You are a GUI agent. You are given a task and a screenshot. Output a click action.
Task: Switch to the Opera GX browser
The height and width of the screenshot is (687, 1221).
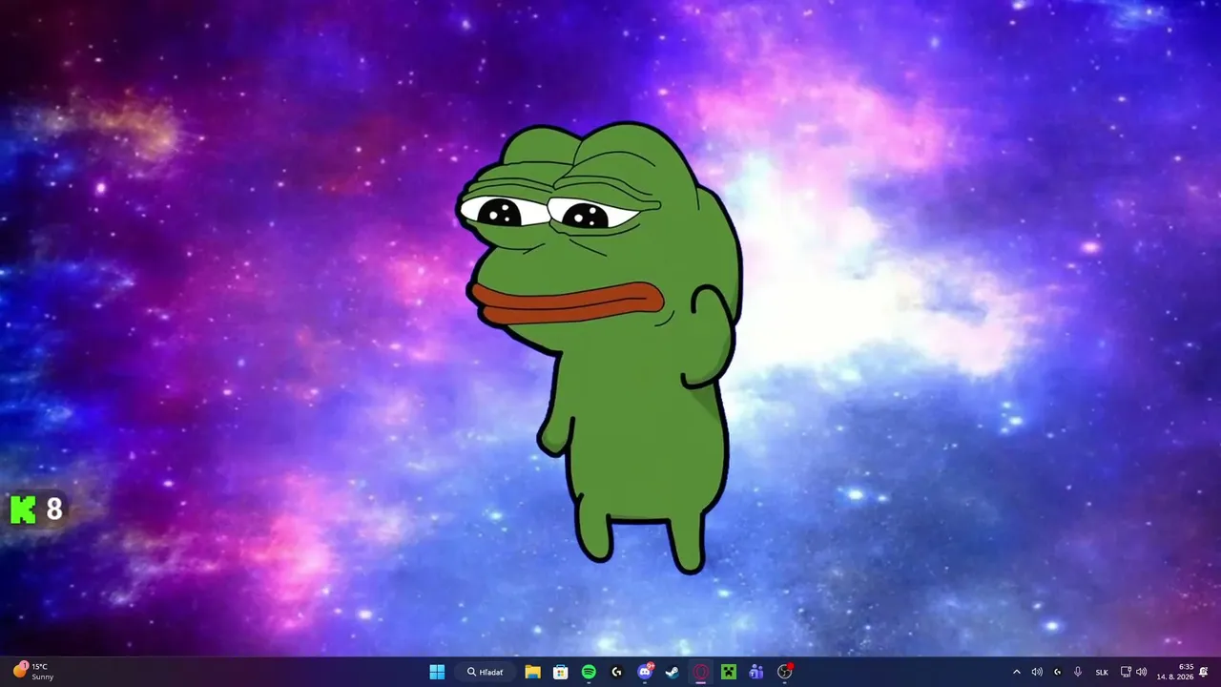[701, 672]
